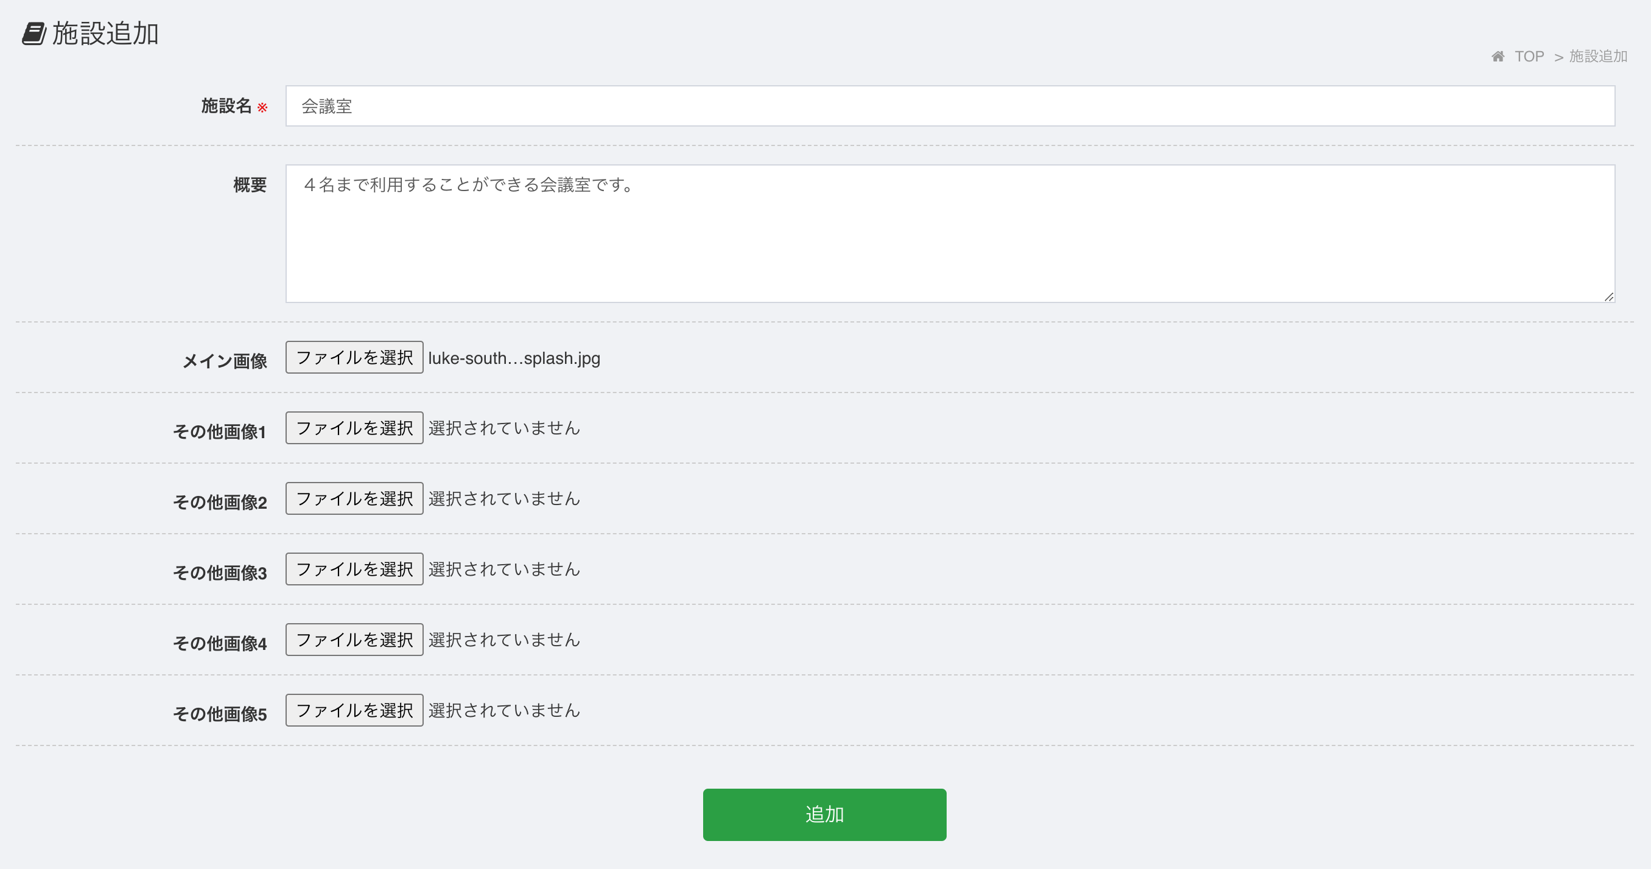Click the 概要 field label
This screenshot has height=869, width=1651.
pos(250,185)
